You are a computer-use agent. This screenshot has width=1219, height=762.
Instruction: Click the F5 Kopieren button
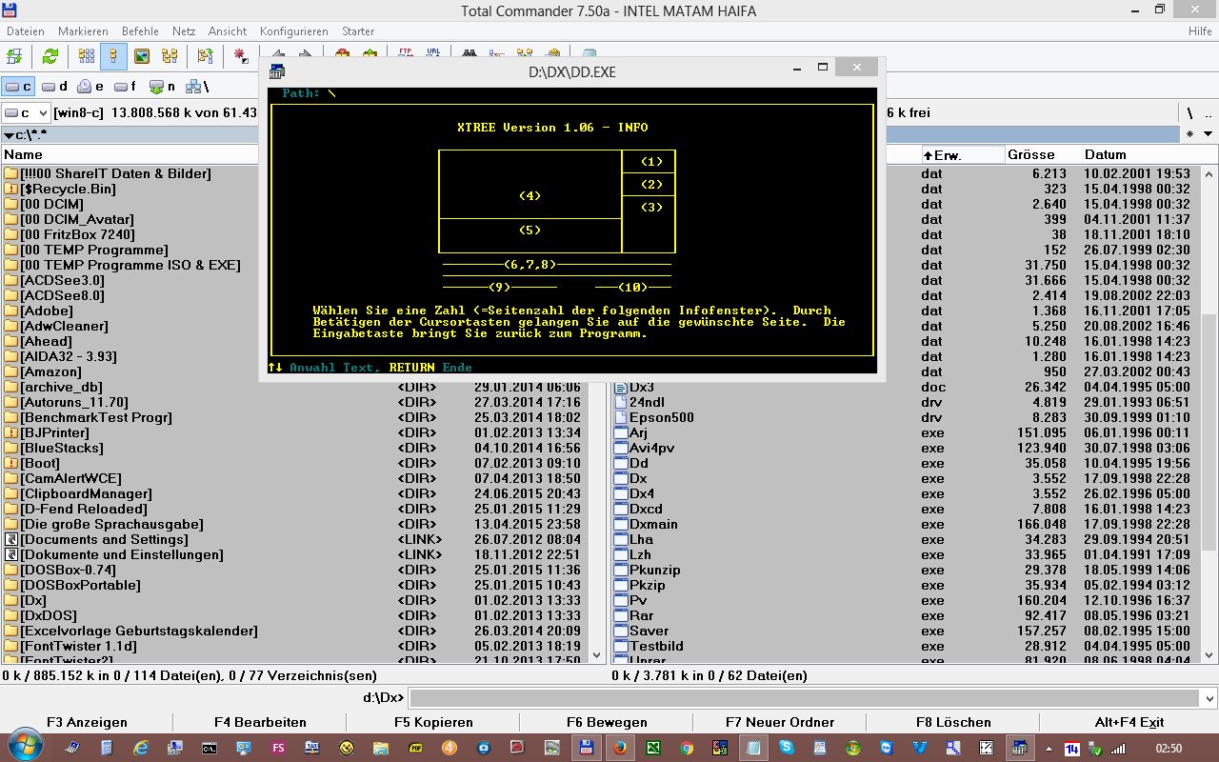tap(433, 722)
